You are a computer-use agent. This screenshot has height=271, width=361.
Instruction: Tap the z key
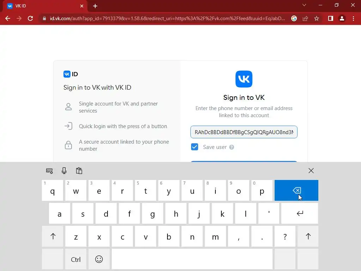pos(76,236)
